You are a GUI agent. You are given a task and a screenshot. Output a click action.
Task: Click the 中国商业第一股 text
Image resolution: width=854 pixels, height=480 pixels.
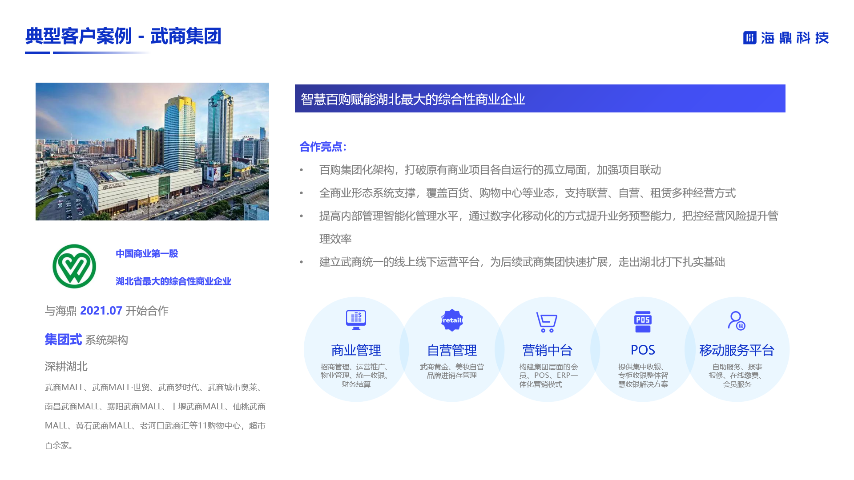(147, 254)
